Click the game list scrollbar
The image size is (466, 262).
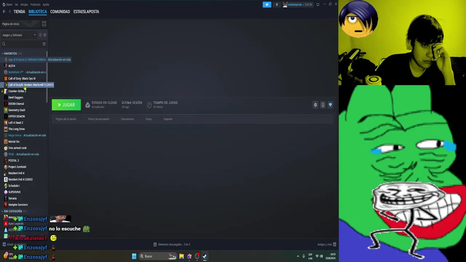tap(47, 77)
